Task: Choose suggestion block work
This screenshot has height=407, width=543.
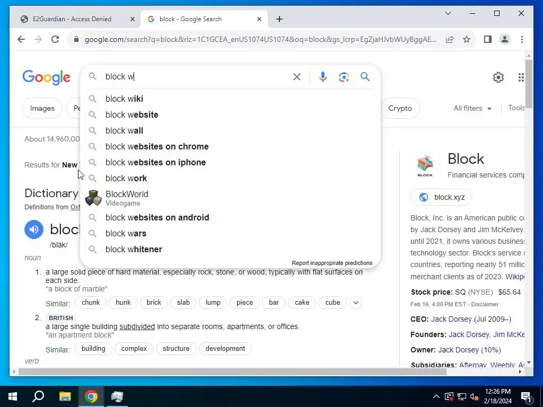Action: tap(230, 179)
